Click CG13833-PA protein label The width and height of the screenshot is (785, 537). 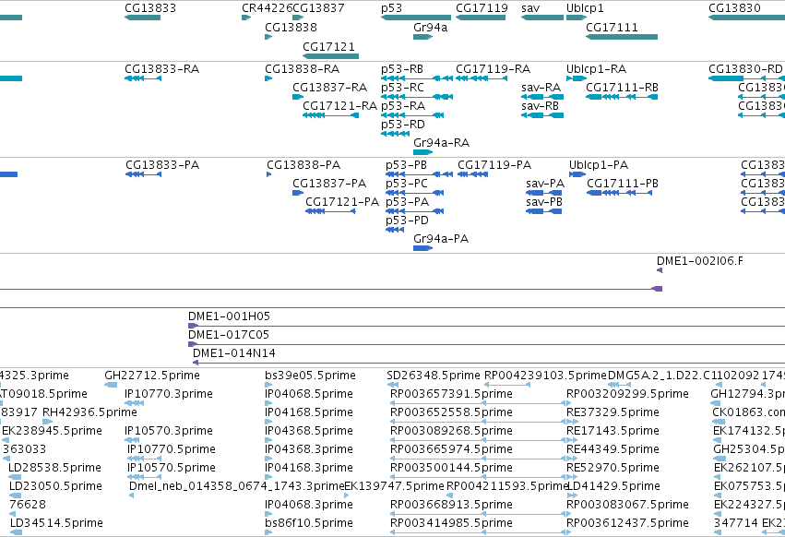(162, 165)
